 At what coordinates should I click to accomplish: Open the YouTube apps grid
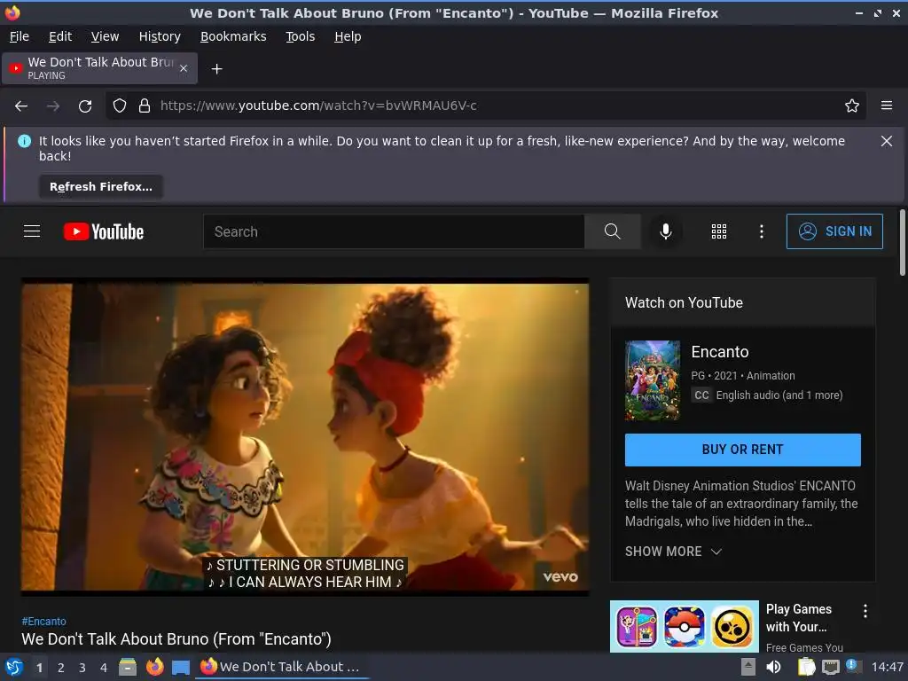(x=718, y=231)
